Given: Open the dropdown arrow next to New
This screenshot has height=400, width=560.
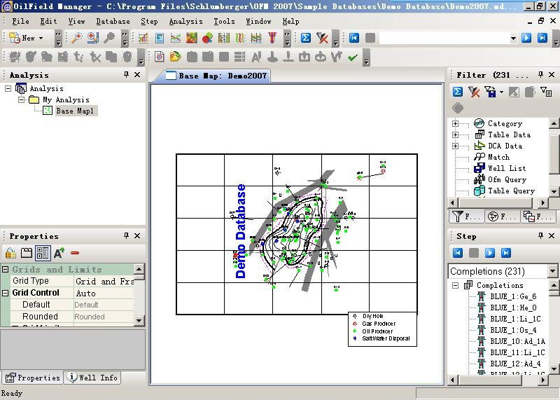Looking at the screenshot, I should (x=41, y=38).
